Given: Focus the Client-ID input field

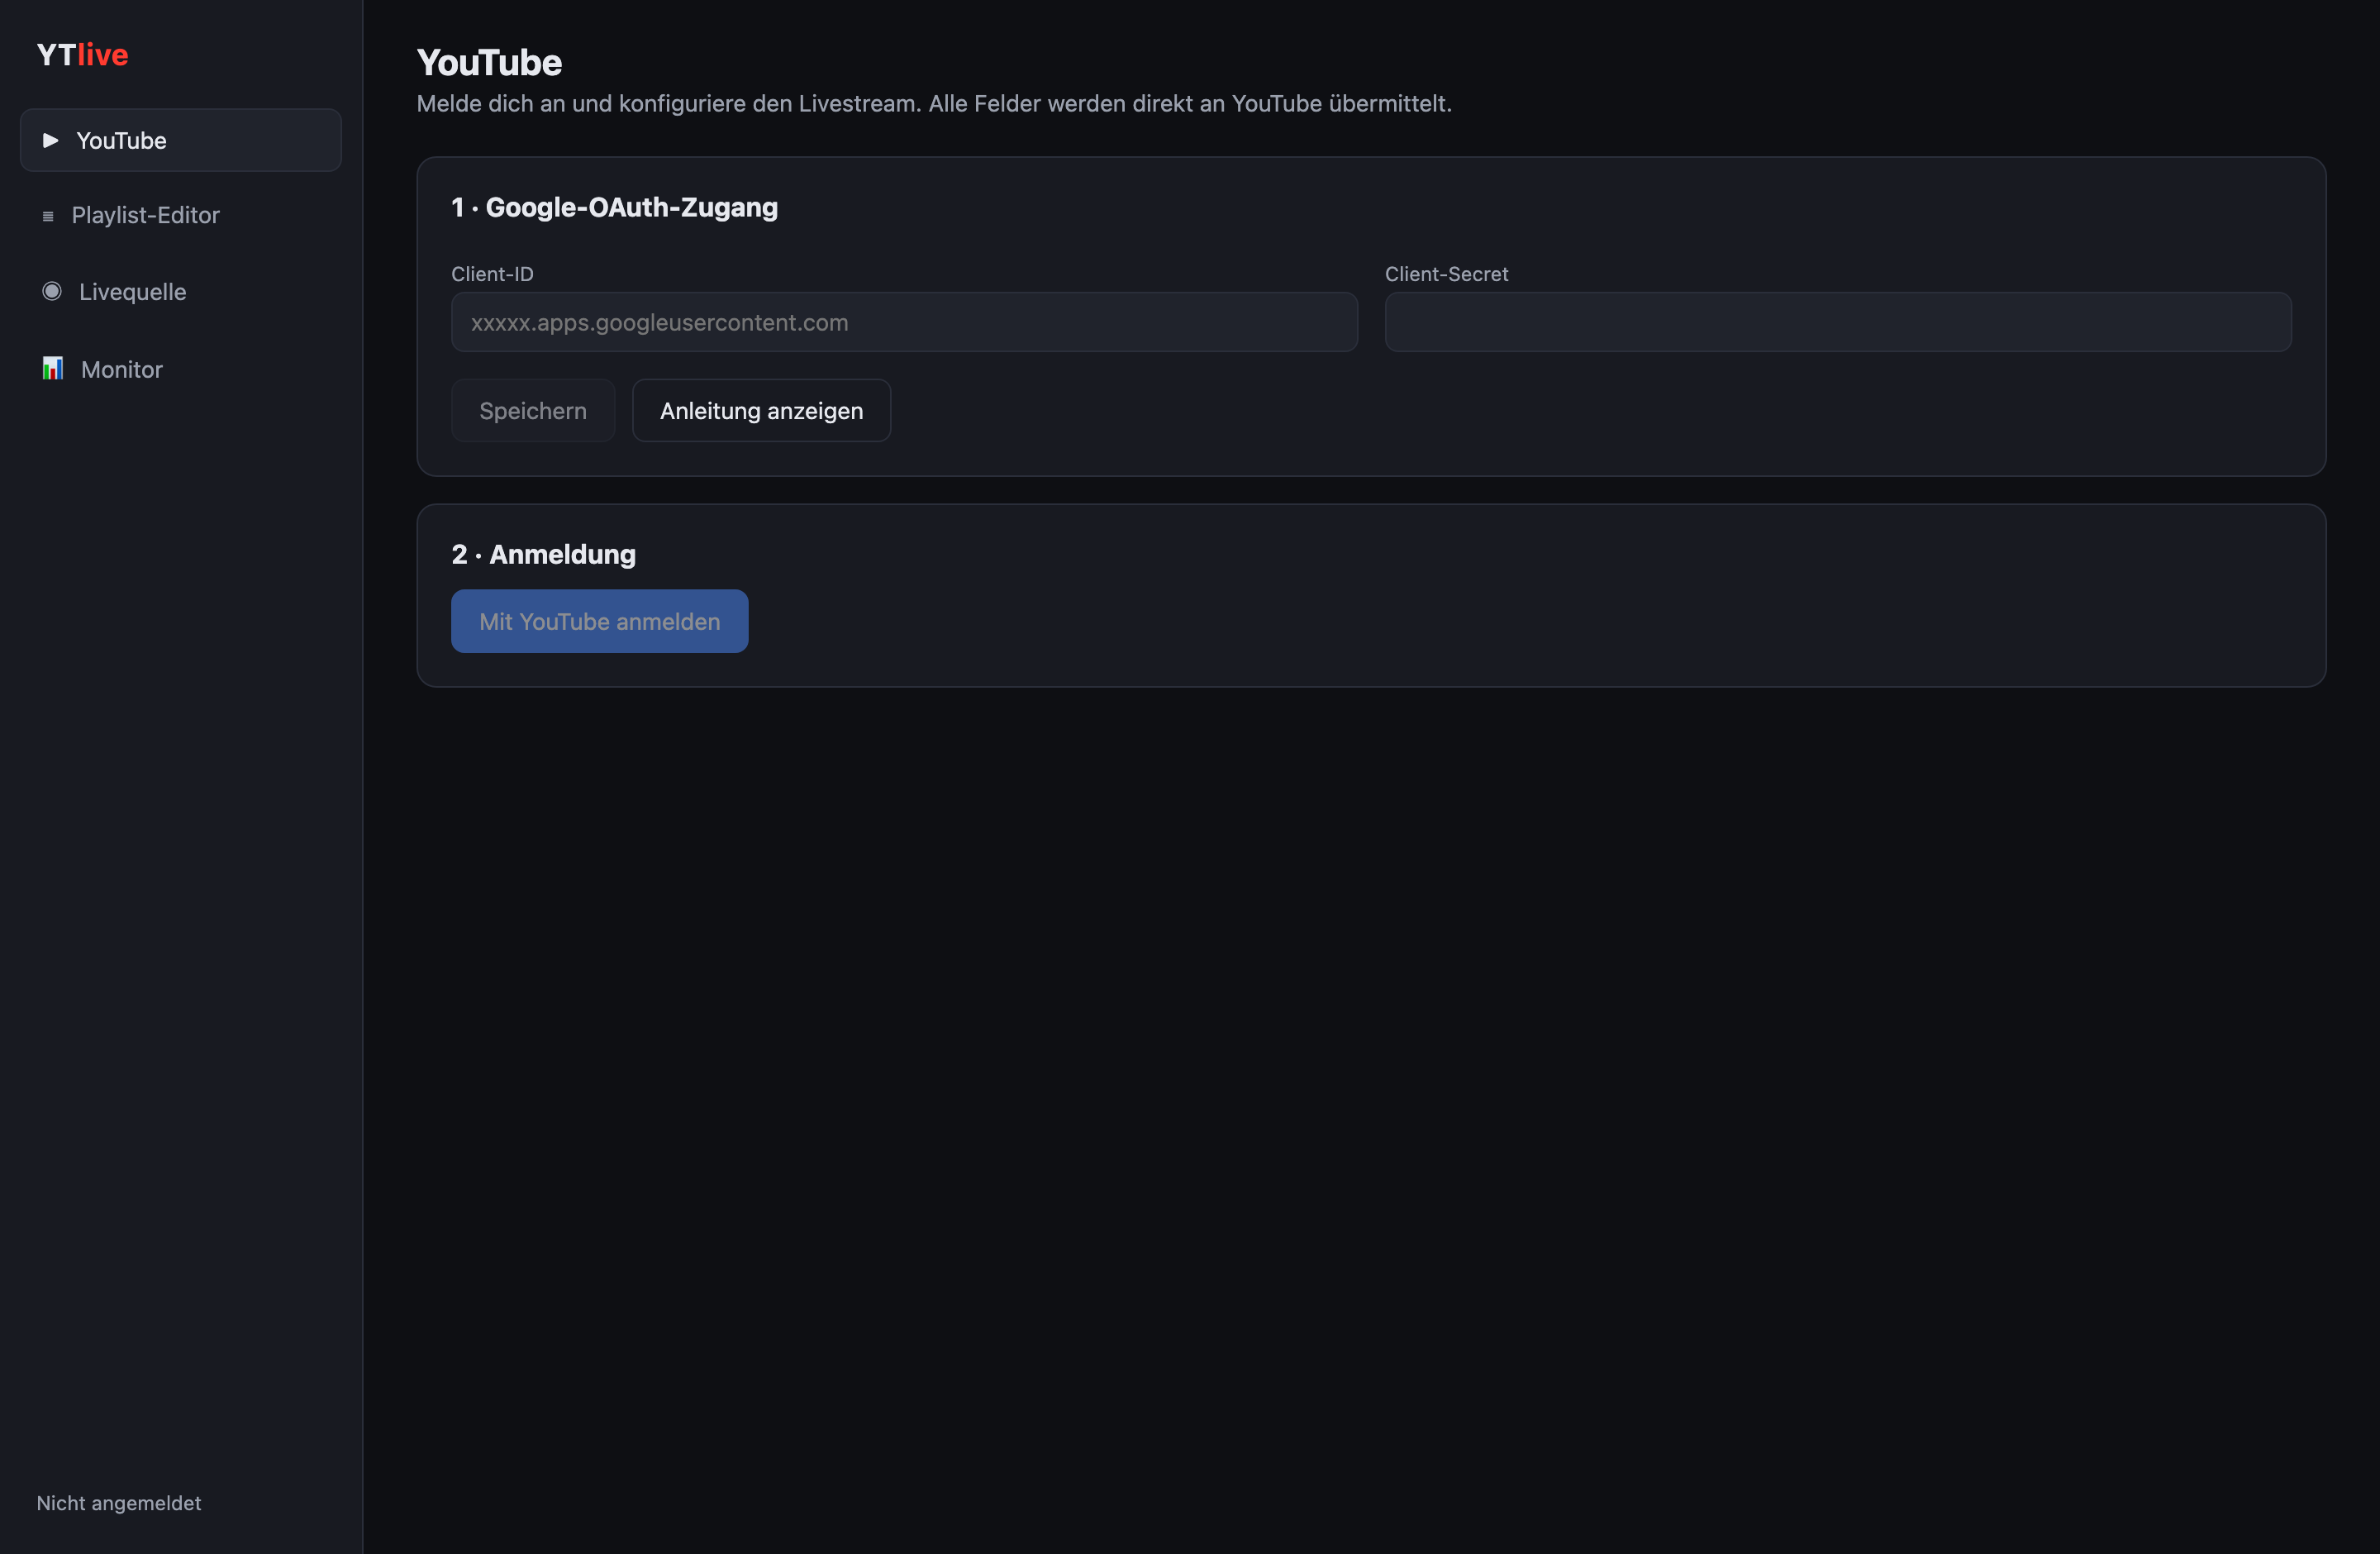Looking at the screenshot, I should (x=904, y=322).
